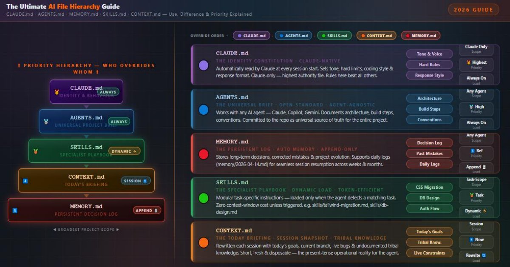Click the ALWAYS badge on the CLAUDE.md hierarchy card
The width and height of the screenshot is (510, 267).
(x=108, y=92)
